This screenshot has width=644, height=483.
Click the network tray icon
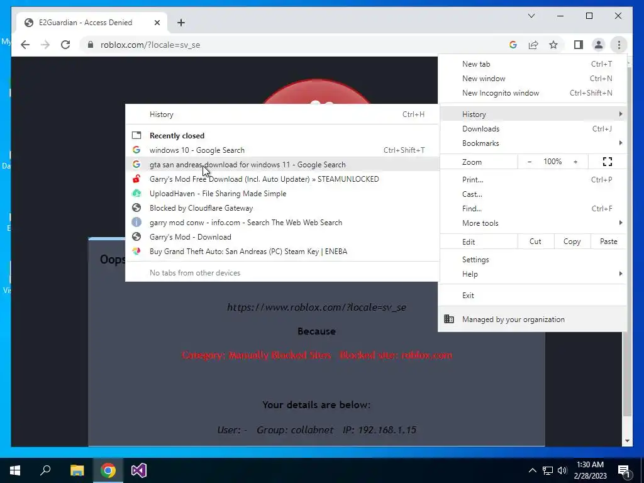[x=548, y=470]
